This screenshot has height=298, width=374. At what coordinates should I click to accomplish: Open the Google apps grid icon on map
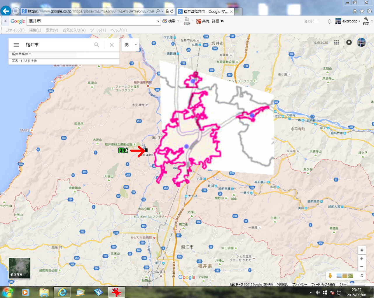click(x=337, y=42)
